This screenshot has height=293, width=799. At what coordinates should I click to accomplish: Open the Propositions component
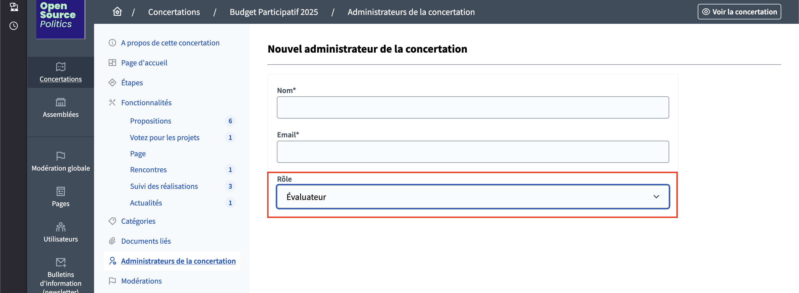(x=150, y=121)
